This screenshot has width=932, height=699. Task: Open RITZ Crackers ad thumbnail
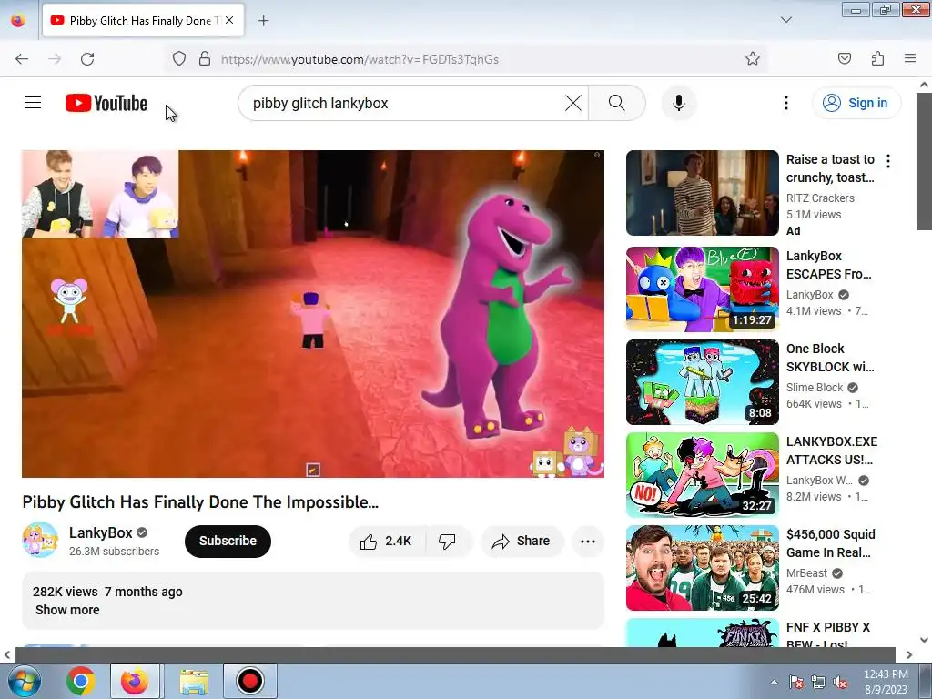(x=702, y=193)
